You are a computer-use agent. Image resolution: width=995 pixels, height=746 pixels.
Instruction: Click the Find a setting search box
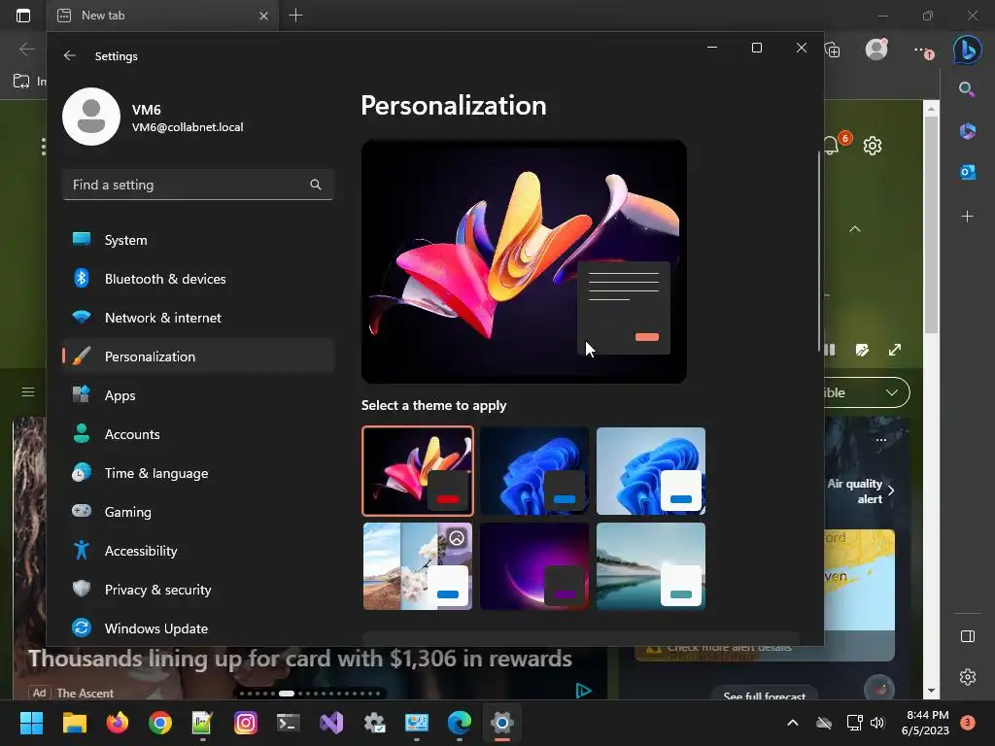coord(198,185)
